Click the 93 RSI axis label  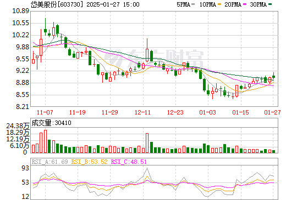25,168
